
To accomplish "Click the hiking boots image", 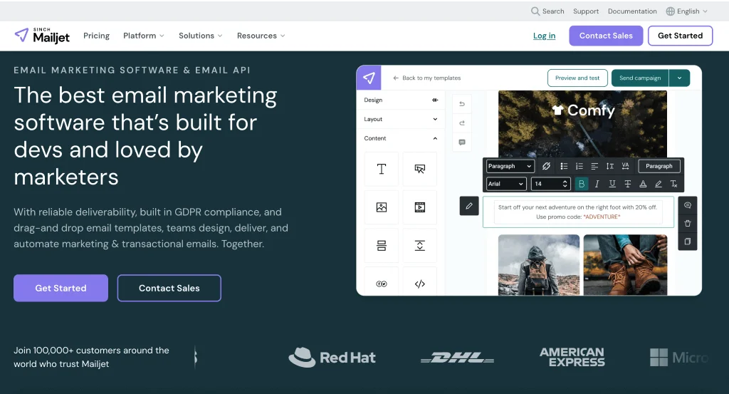I will click(625, 264).
